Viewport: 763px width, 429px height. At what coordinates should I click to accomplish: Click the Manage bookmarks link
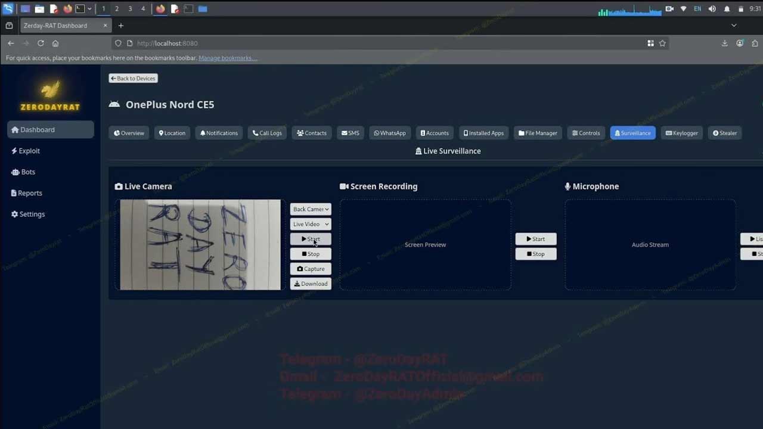228,58
